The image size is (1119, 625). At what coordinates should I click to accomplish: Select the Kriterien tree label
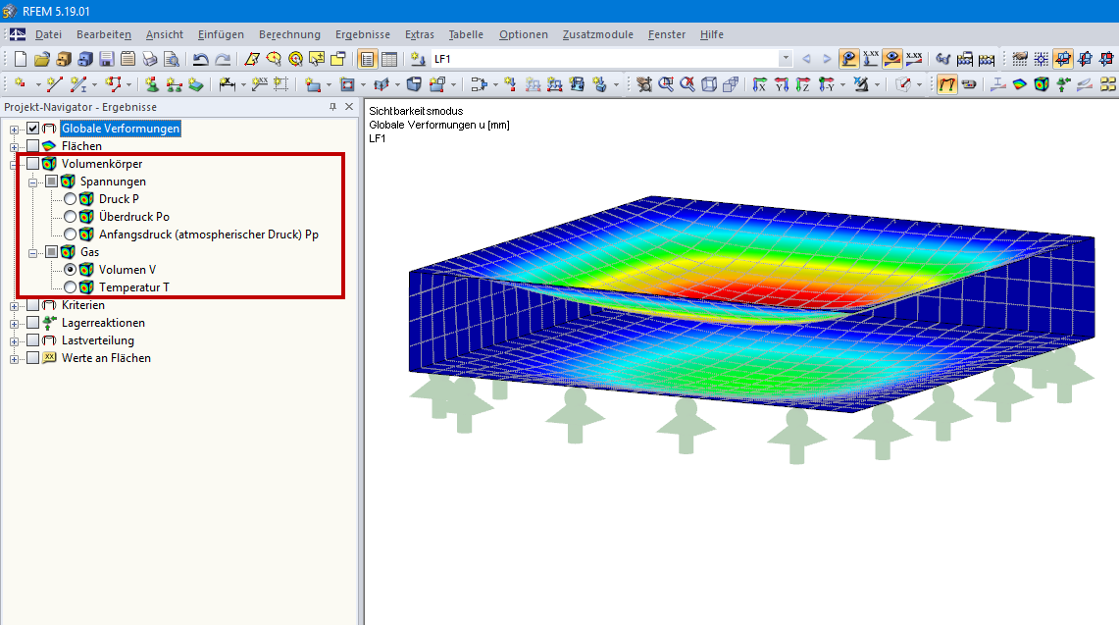pyautogui.click(x=82, y=305)
